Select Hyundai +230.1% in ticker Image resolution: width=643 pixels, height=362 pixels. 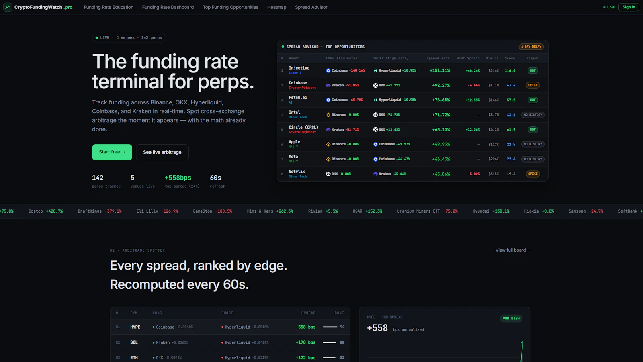tap(491, 211)
